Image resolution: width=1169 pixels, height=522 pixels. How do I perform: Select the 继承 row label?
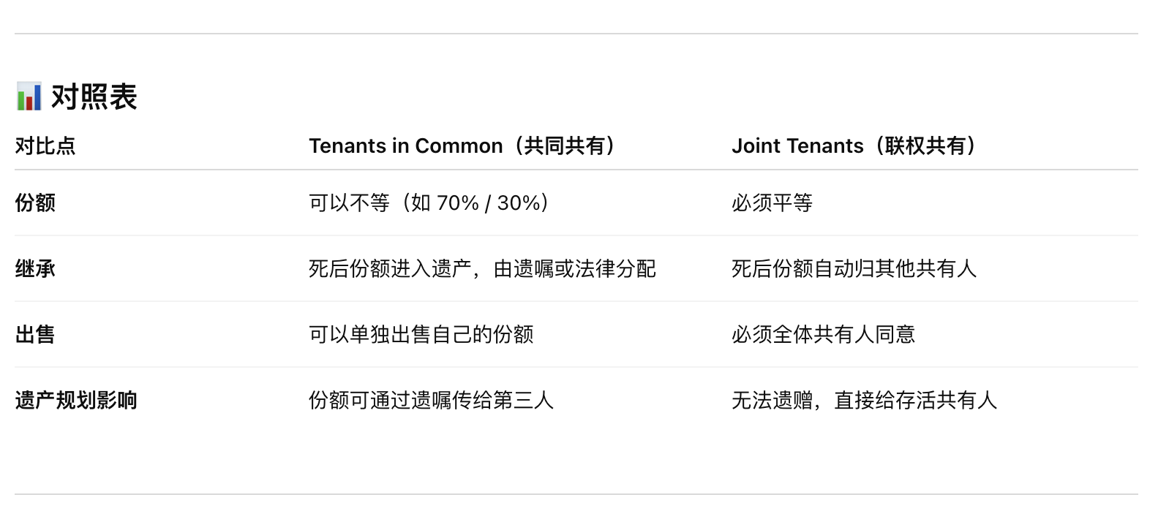coord(35,268)
